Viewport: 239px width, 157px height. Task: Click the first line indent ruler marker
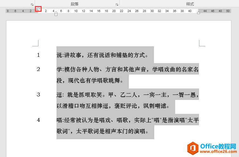(x=38, y=9)
